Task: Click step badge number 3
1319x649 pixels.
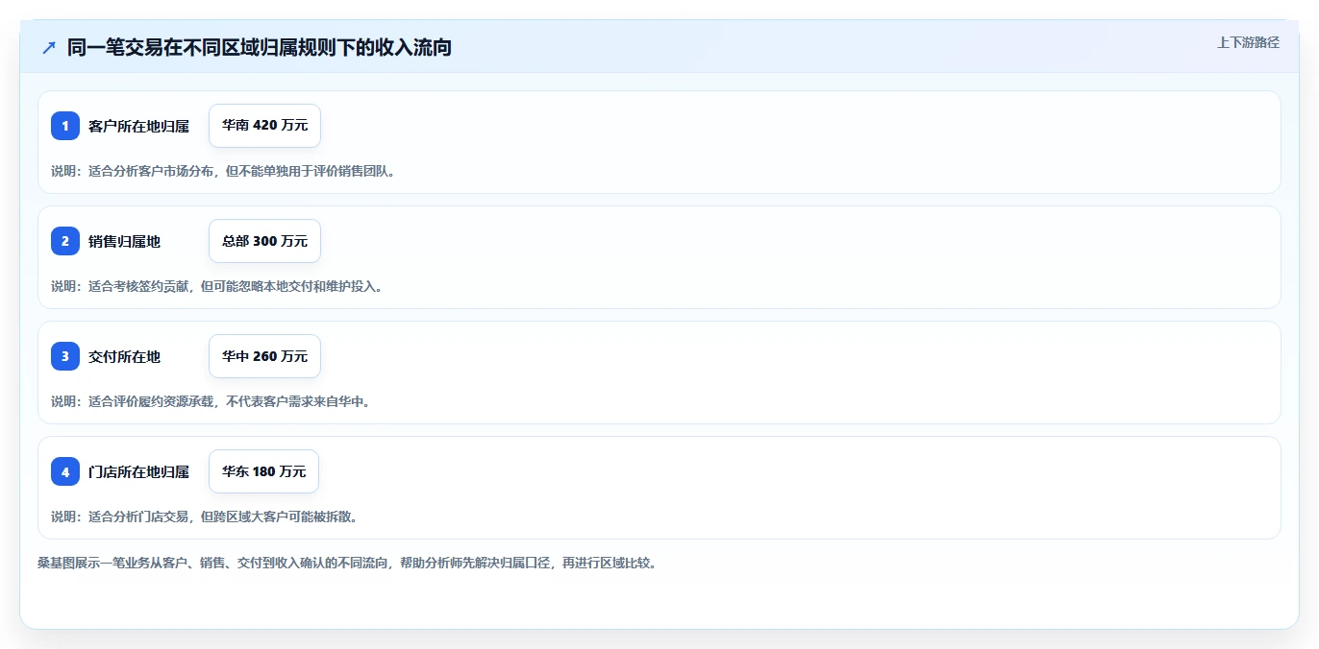Action: point(65,356)
